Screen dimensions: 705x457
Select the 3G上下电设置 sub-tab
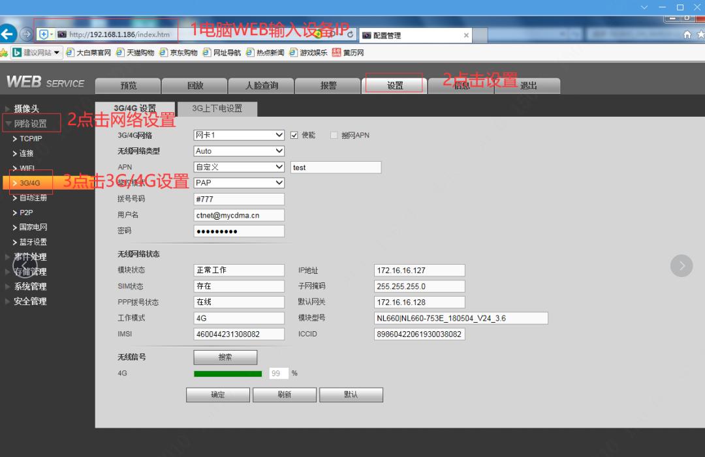tap(217, 109)
